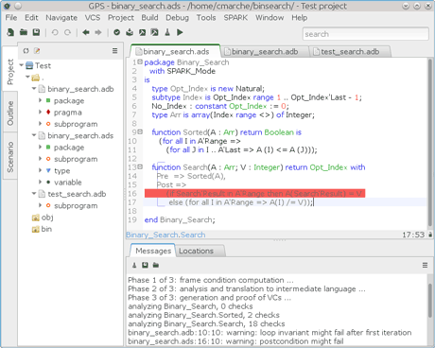The image size is (435, 348).
Task: Fold the Search function block at line 13
Action: pos(141,166)
